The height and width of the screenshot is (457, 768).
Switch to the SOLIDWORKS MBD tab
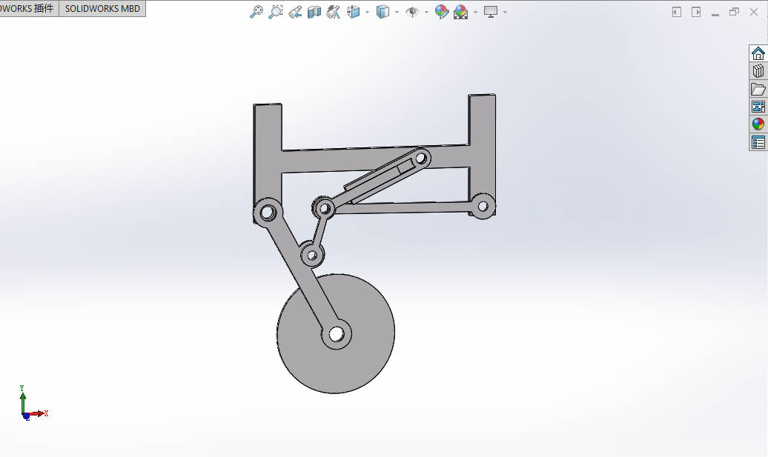102,8
